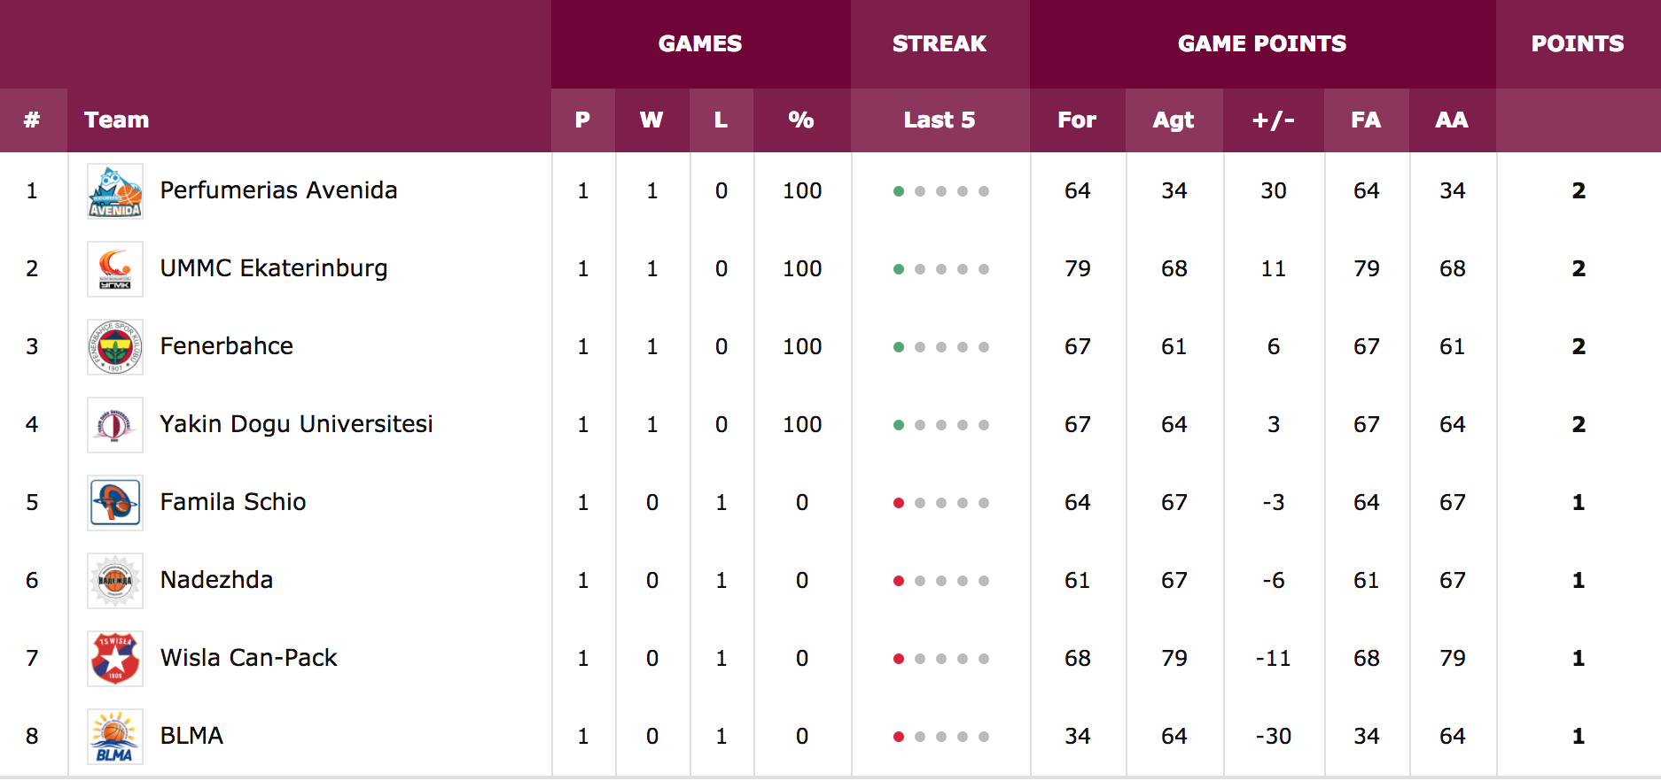Click the green win dot for Perfumerias Avenida

pyautogui.click(x=899, y=191)
